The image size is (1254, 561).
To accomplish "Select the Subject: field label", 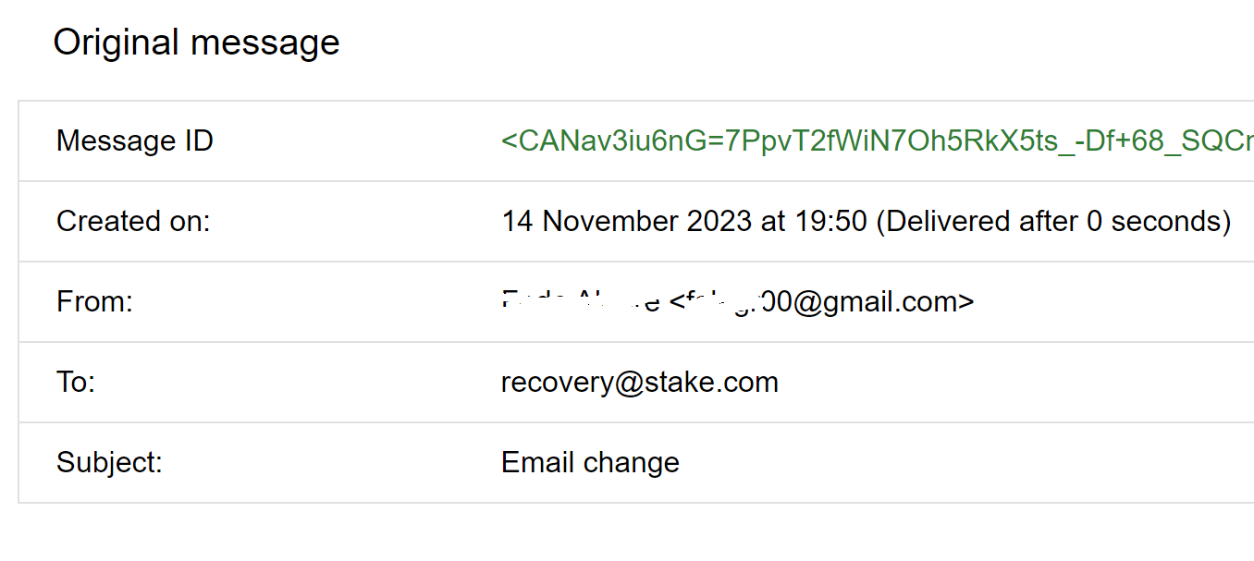I will 109,462.
